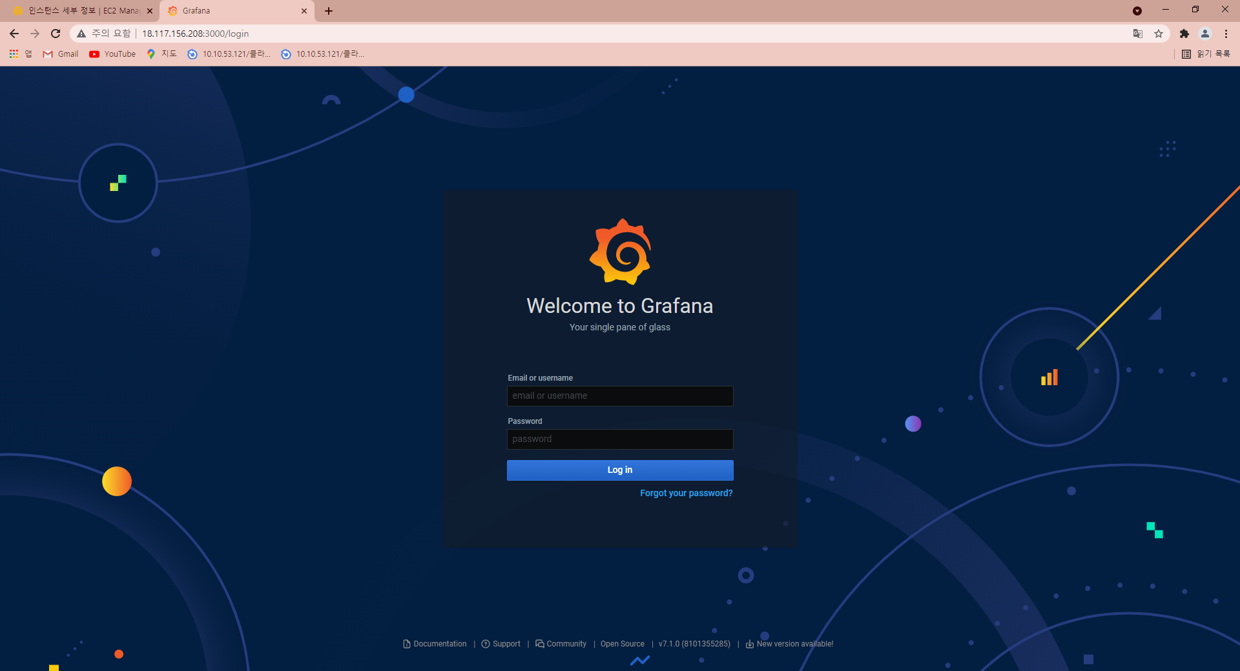Open the extensions puzzle icon
The image size is (1240, 671).
(1184, 34)
